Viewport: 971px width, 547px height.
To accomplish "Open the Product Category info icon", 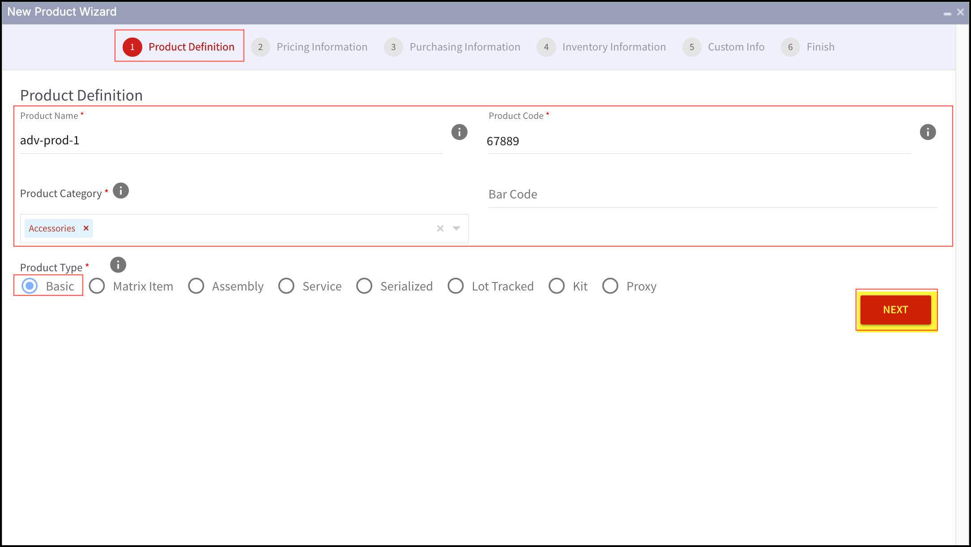I will pyautogui.click(x=121, y=191).
